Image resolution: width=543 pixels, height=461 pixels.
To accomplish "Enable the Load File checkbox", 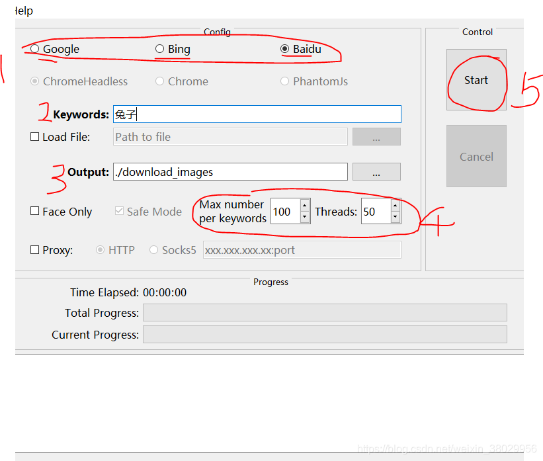I will point(34,137).
